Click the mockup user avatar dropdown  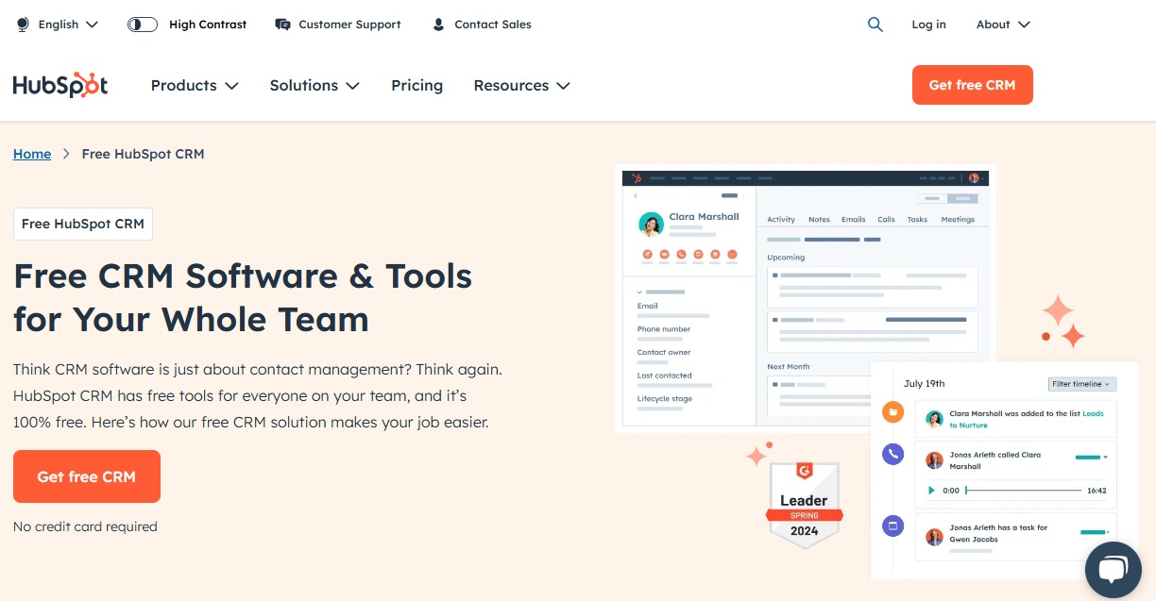[977, 177]
